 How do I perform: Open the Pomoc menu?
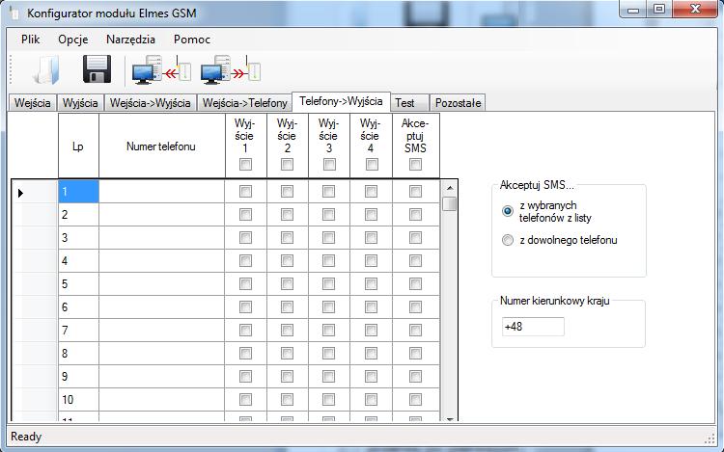[192, 40]
